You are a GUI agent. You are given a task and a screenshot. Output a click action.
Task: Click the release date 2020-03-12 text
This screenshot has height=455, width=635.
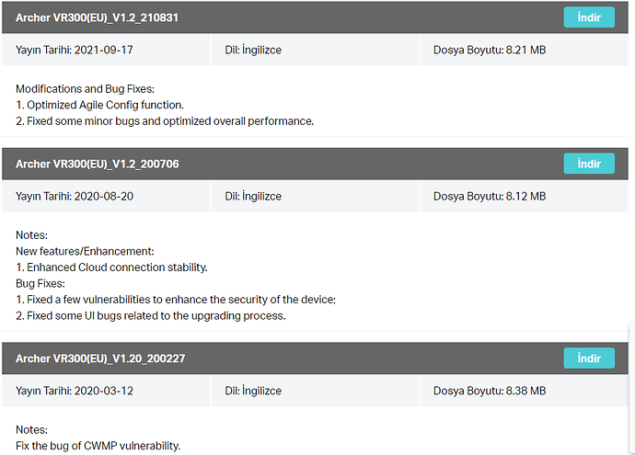(104, 391)
